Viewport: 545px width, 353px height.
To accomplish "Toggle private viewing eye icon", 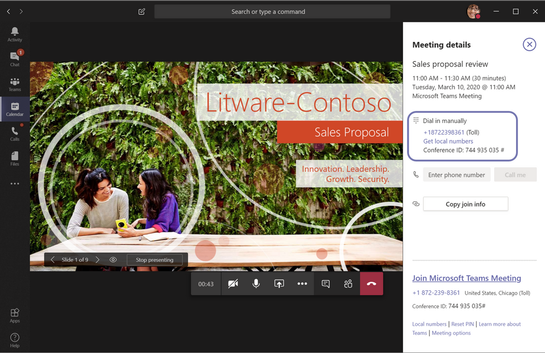I will tap(113, 260).
